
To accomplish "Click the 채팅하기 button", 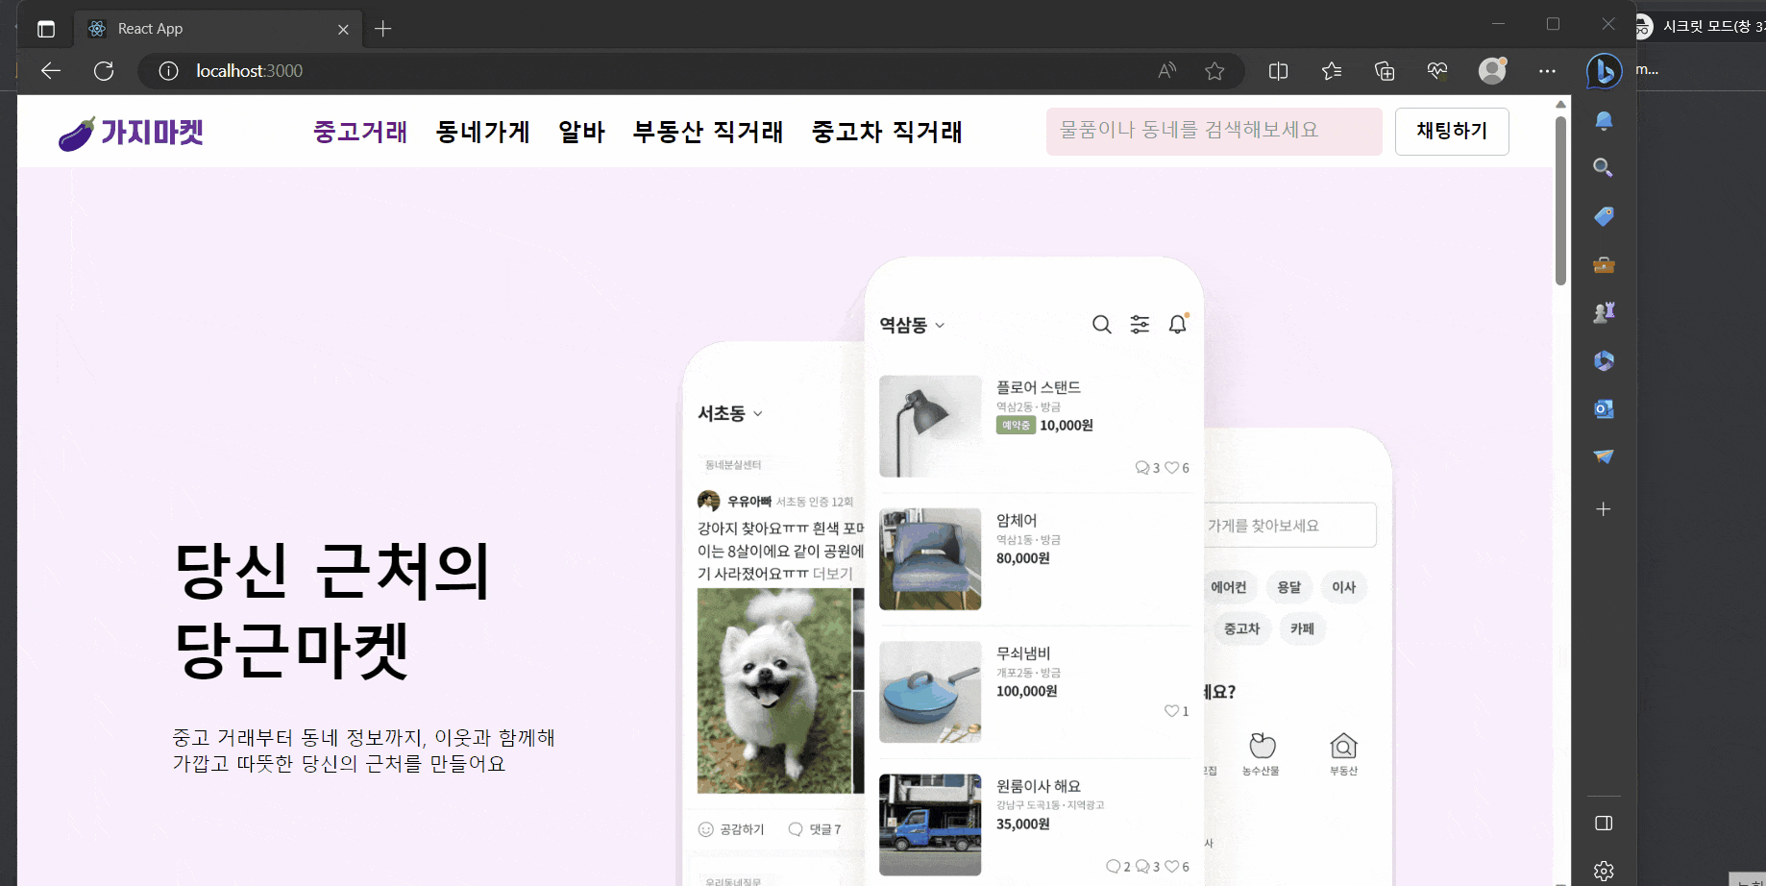I will click(1452, 131).
